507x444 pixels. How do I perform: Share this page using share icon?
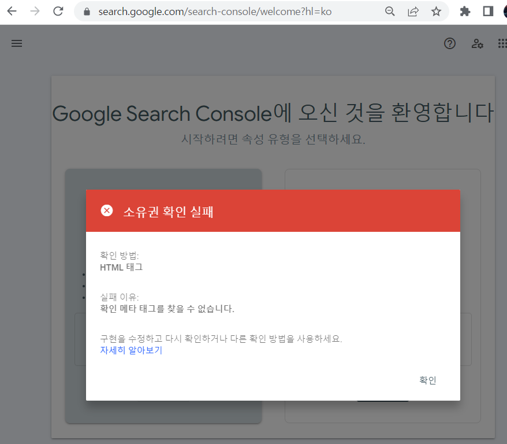[413, 12]
